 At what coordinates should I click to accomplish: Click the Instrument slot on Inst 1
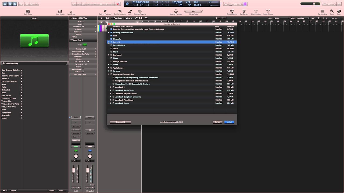(x=76, y=130)
